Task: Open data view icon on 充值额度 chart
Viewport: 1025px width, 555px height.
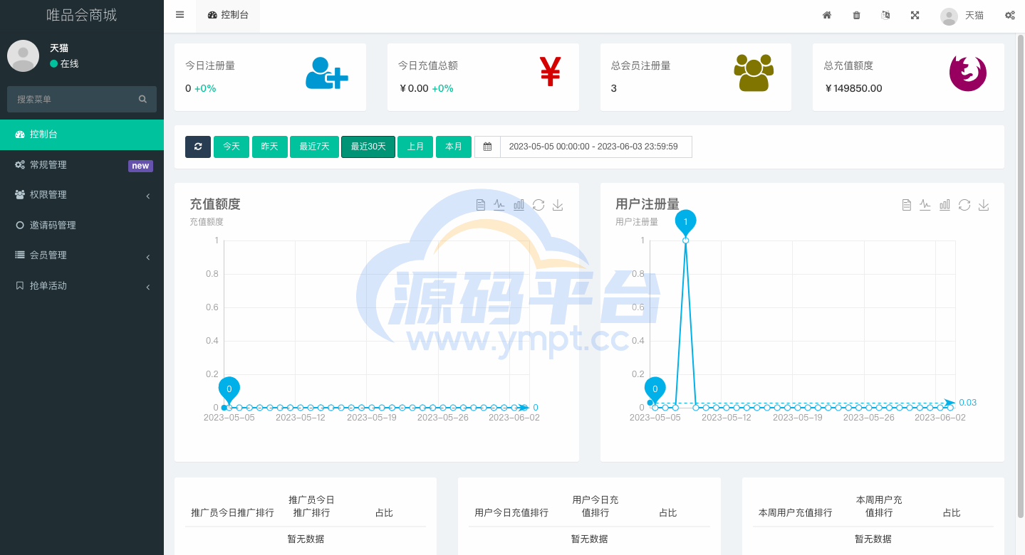Action: click(x=481, y=205)
